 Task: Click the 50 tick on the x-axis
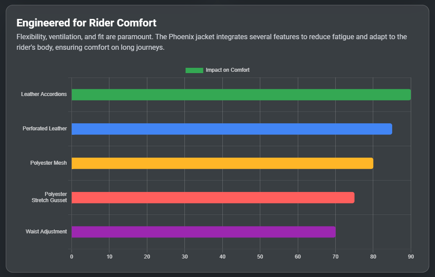260,257
